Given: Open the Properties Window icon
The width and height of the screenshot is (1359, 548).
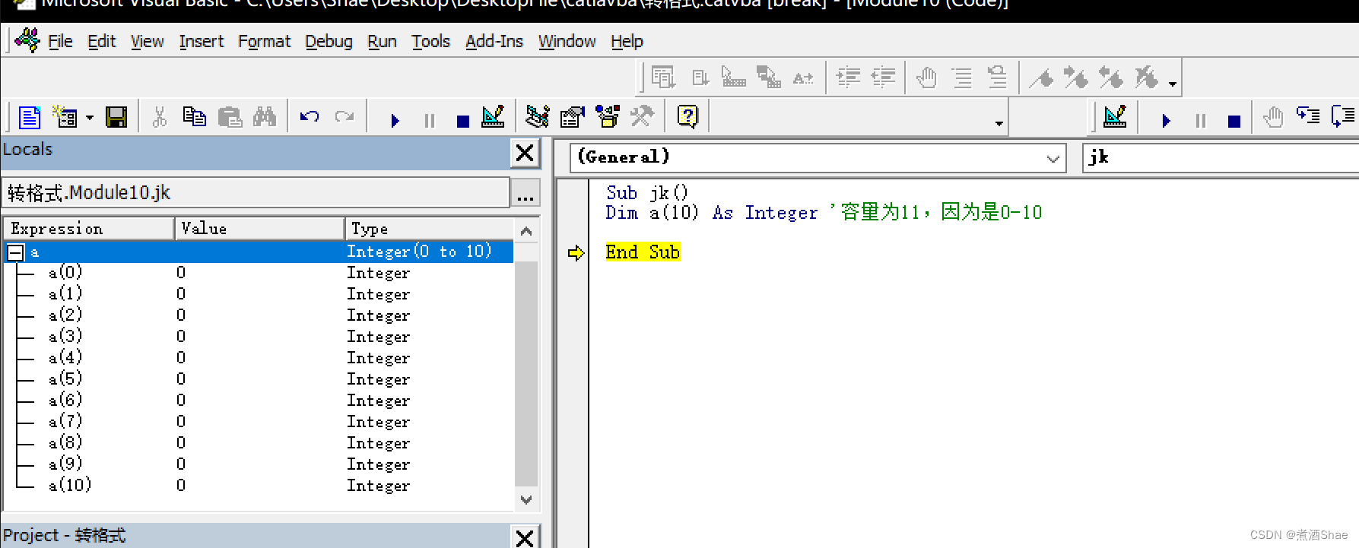Looking at the screenshot, I should [572, 117].
